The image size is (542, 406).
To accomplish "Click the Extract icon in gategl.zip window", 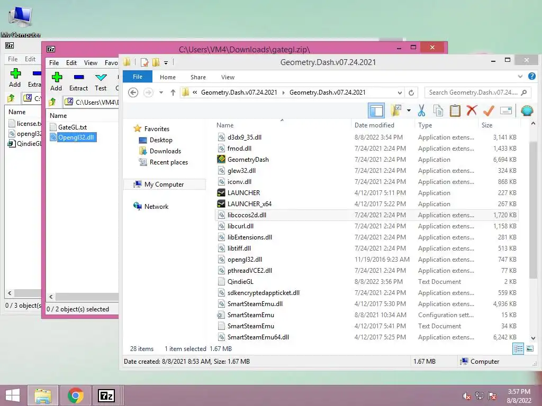I will [79, 77].
